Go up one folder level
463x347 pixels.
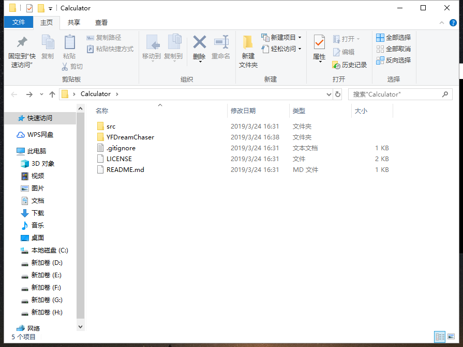point(52,94)
